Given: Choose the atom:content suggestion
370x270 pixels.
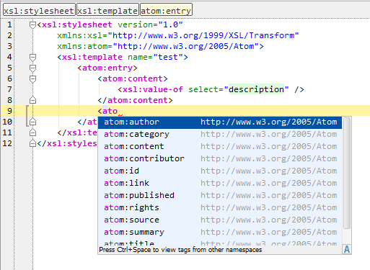Looking at the screenshot, I should (220, 147).
